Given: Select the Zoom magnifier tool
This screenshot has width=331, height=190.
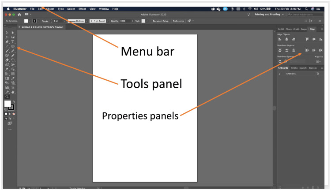Looking at the screenshot, I should point(7,97).
